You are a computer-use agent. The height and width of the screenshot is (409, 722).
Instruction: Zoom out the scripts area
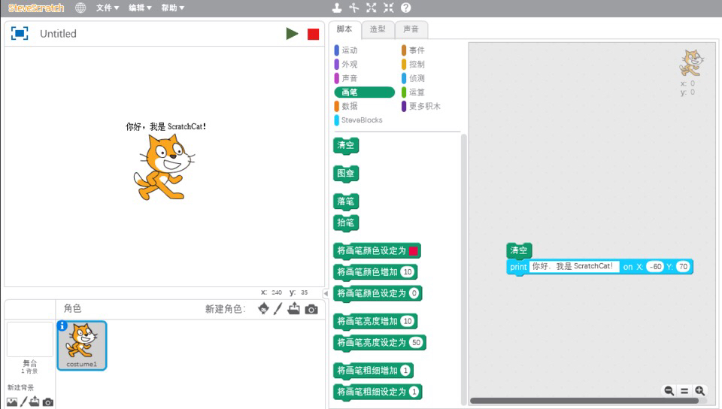[x=669, y=391]
